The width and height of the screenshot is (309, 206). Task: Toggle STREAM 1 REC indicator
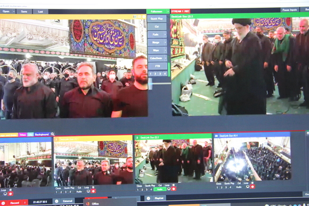click(180, 11)
